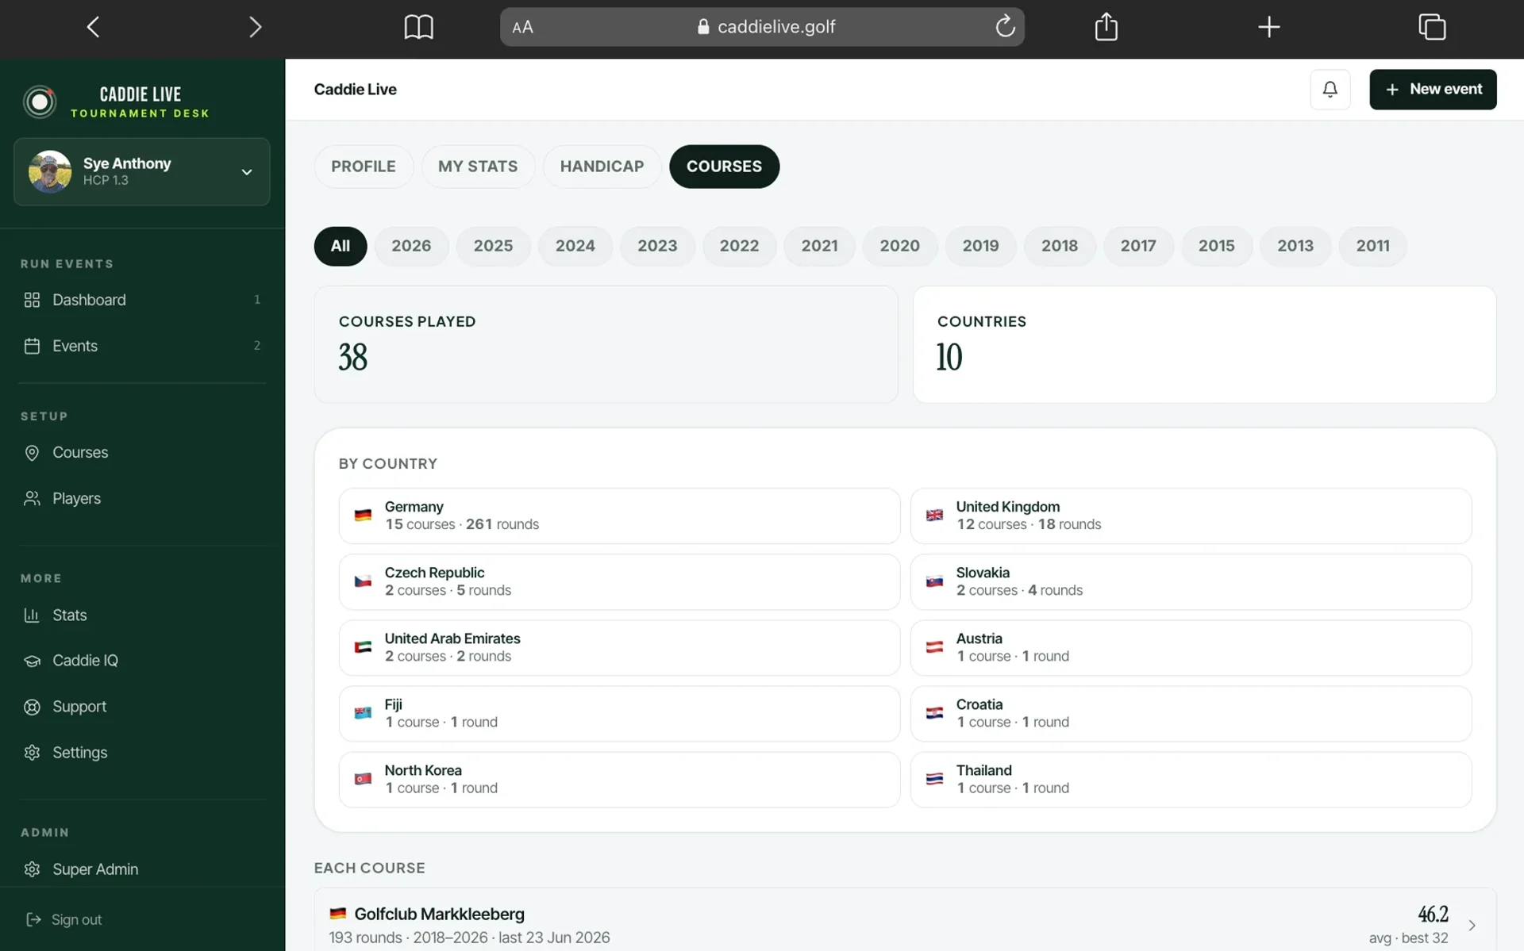Click Sign out door arrow icon
Image resolution: width=1524 pixels, height=951 pixels.
pos(33,919)
